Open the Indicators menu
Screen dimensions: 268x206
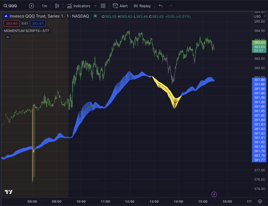pos(78,6)
